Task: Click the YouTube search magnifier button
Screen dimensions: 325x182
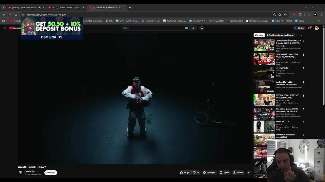Action: tap(193, 28)
